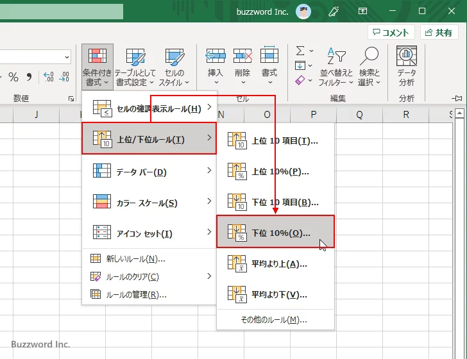Click the AutoSum sigma icon
467x359 pixels.
300,51
